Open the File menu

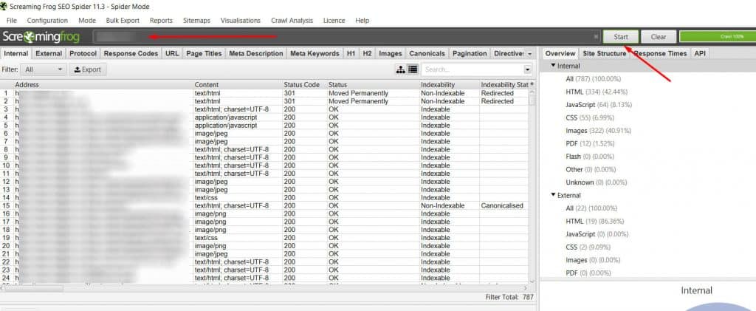pyautogui.click(x=12, y=20)
